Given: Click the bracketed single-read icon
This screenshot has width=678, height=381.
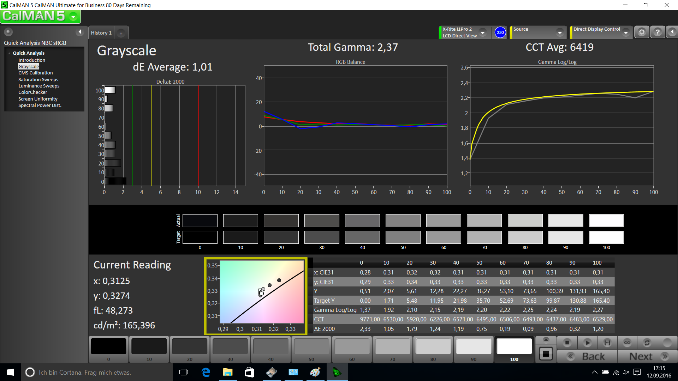Looking at the screenshot, I should (x=607, y=343).
